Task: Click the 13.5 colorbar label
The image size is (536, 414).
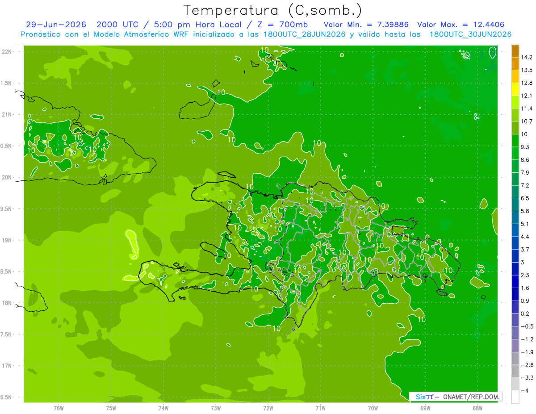Action: click(527, 70)
